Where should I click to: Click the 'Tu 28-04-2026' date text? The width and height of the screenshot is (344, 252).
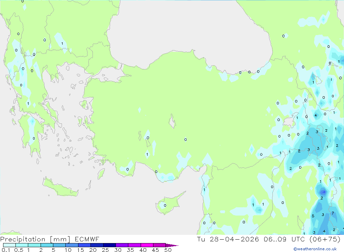pyautogui.click(x=228, y=239)
